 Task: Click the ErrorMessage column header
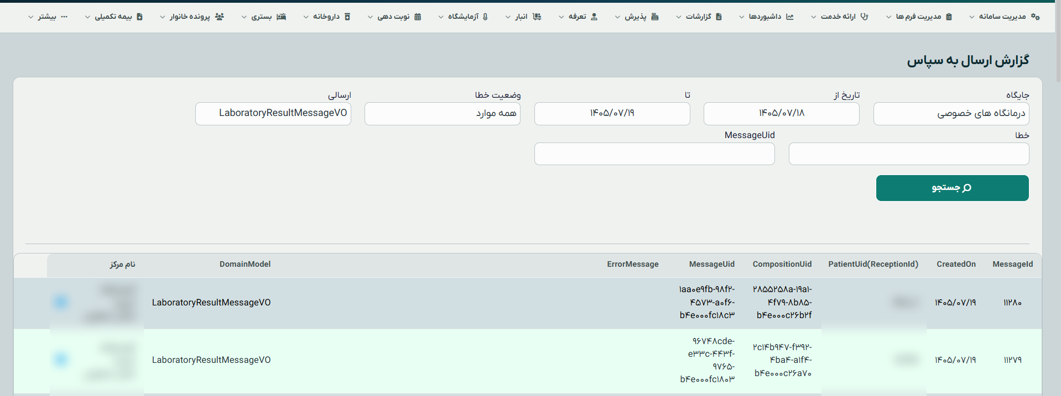pos(633,265)
